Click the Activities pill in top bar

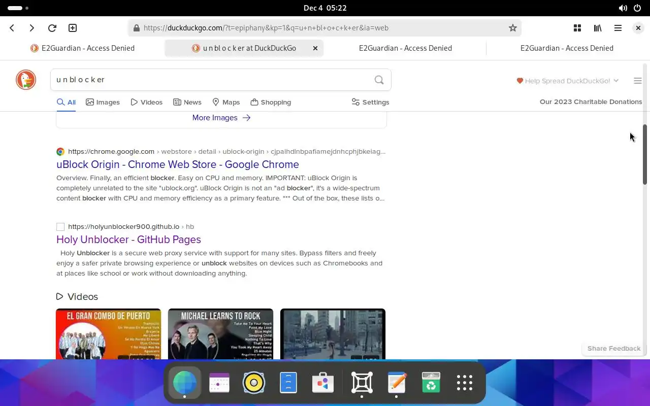18,8
